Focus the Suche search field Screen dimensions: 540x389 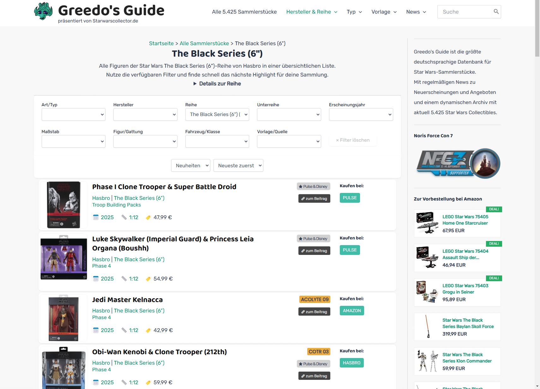coord(464,12)
